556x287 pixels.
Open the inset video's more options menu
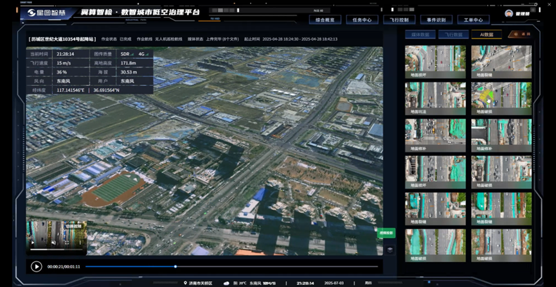coord(81,243)
